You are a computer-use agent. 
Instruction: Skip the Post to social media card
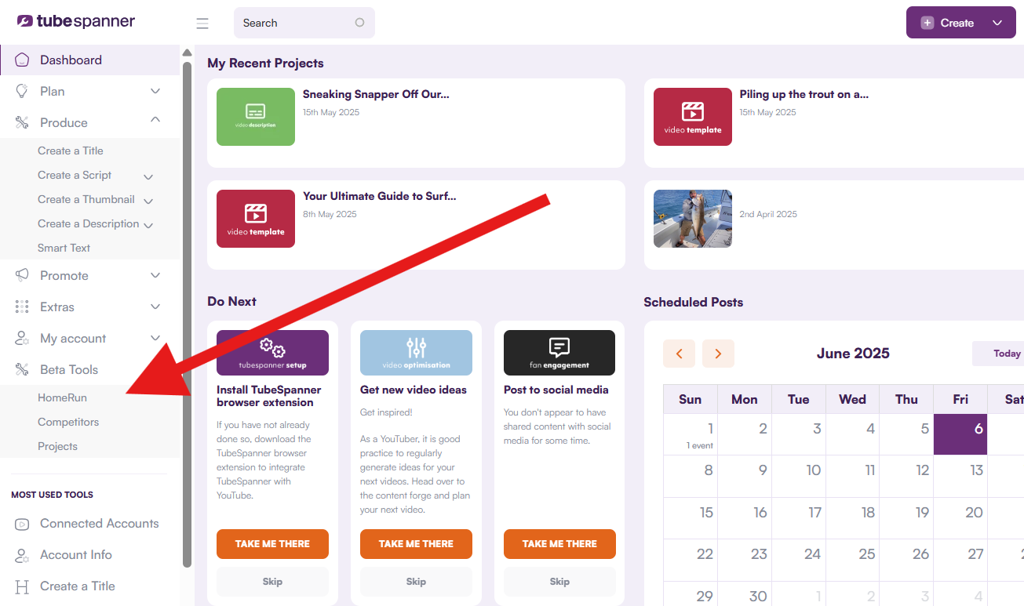click(559, 582)
